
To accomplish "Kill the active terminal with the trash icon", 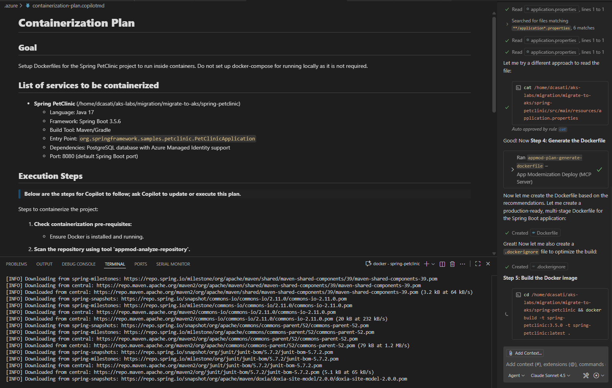I will pos(452,264).
